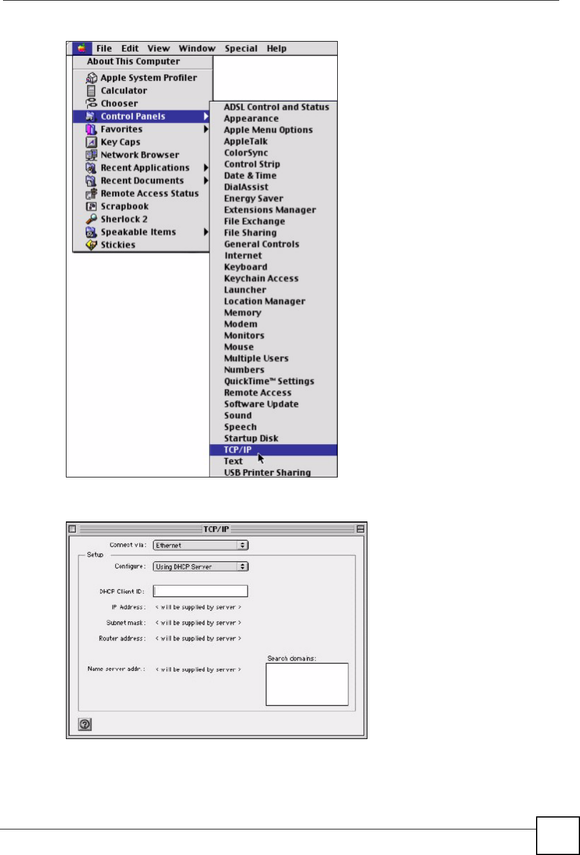Choose QuickTime Settings entry
Image resolution: width=580 pixels, height=855 pixels.
point(269,382)
